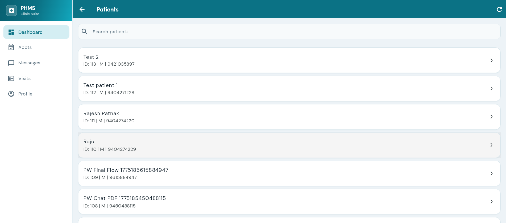The height and width of the screenshot is (223, 506).
Task: Click the magnifier search icon
Action: click(x=85, y=32)
